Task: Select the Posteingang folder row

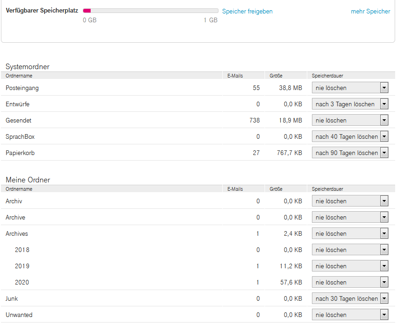Action: (x=22, y=88)
